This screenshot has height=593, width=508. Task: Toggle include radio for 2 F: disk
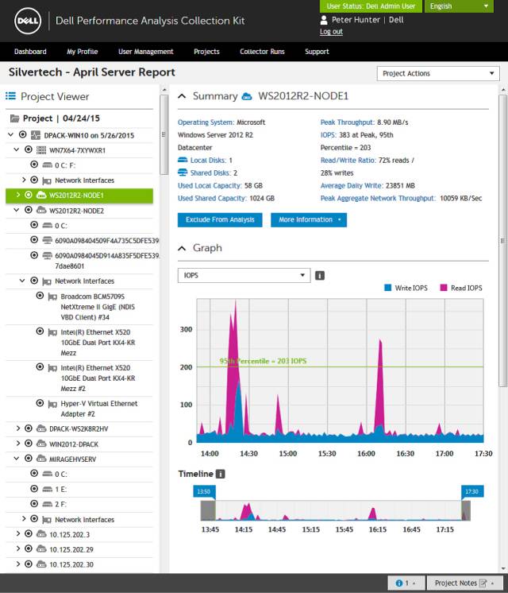pos(34,504)
